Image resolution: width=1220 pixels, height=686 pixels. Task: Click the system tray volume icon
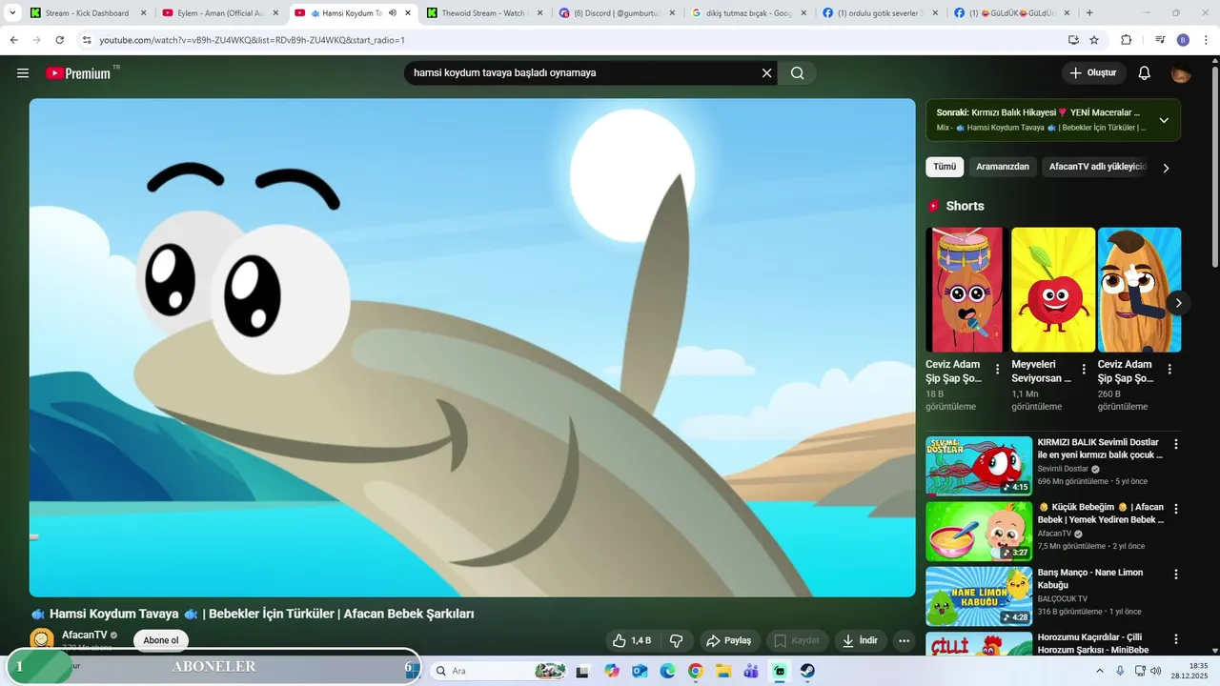1155,671
